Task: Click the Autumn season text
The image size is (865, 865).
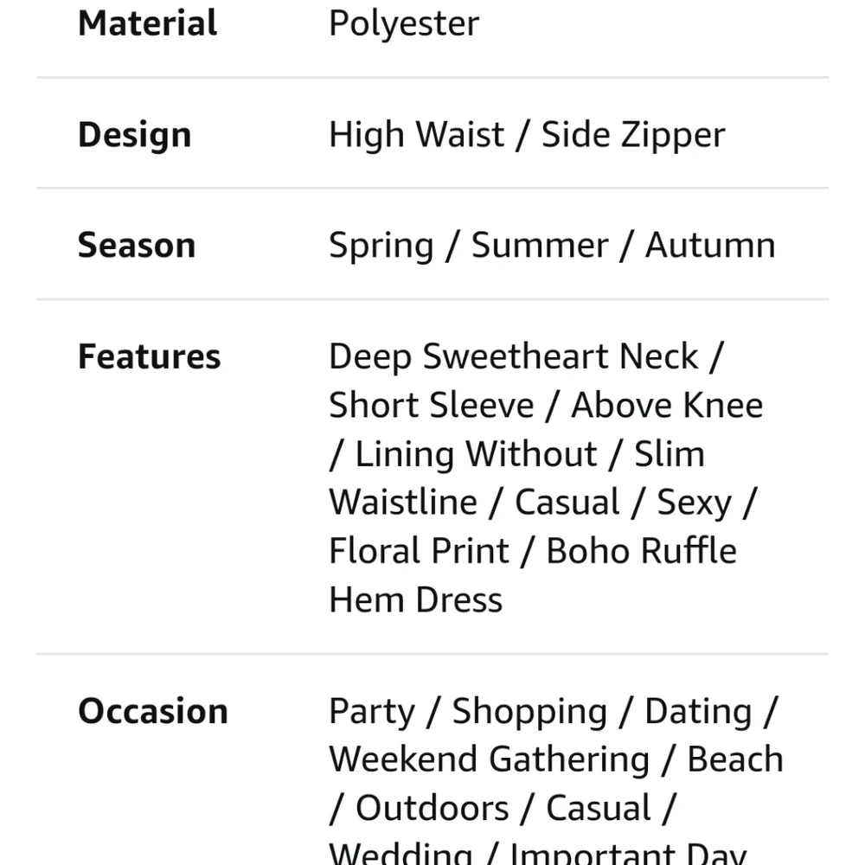Action: click(x=709, y=246)
